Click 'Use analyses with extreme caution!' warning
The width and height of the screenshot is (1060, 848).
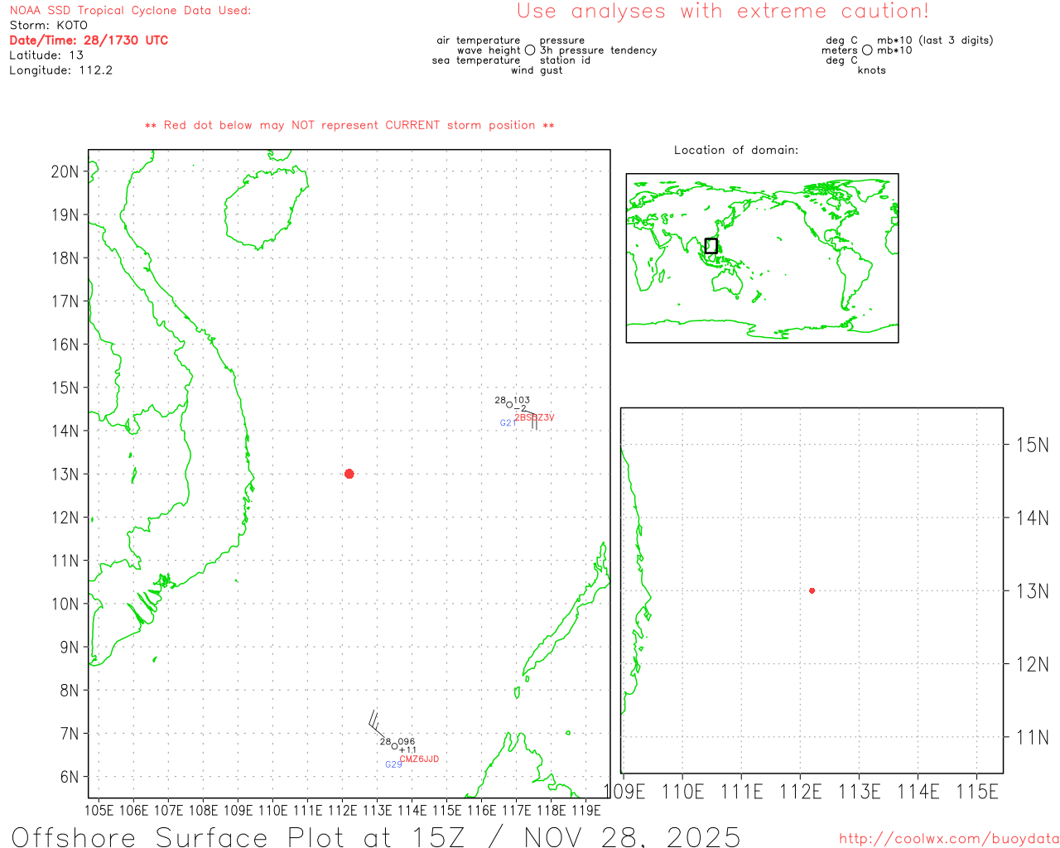coord(722,12)
